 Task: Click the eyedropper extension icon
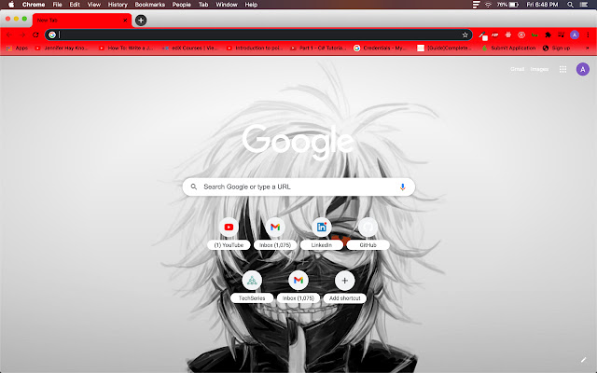[482, 35]
